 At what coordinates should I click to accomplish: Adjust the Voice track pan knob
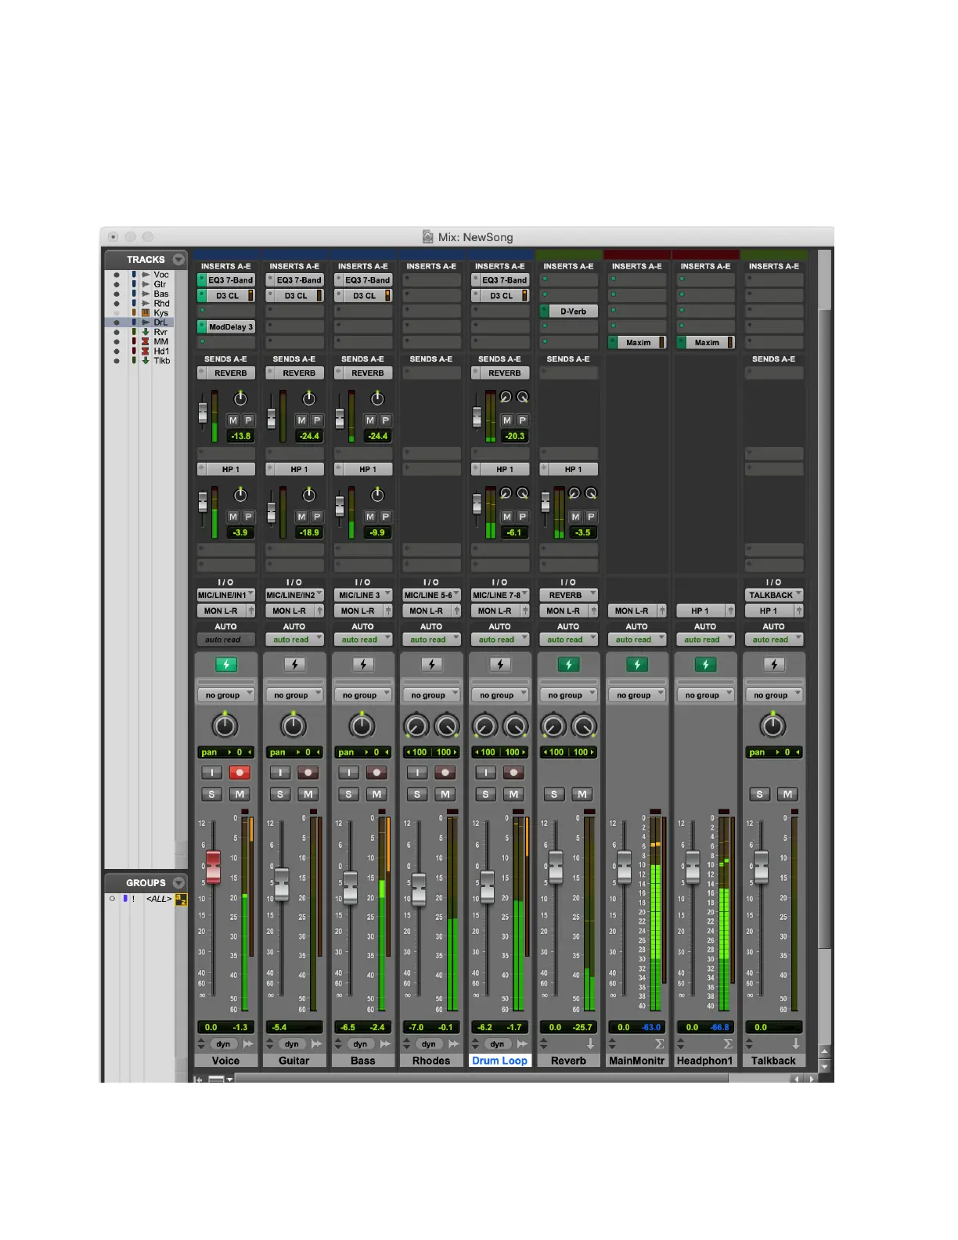click(225, 726)
